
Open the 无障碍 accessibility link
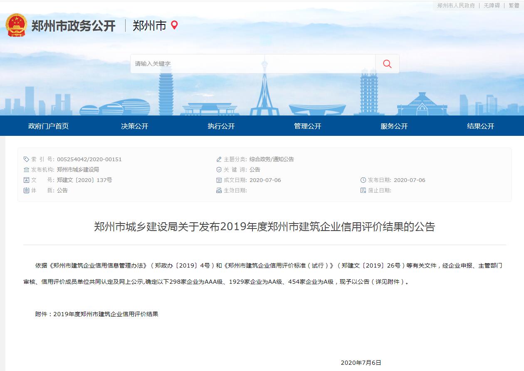[x=492, y=5]
